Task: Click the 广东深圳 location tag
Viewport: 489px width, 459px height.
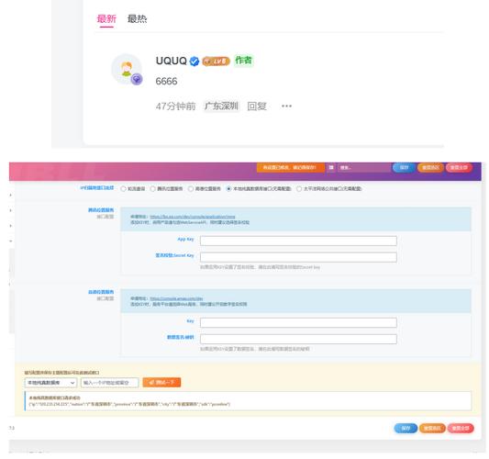Action: click(221, 106)
